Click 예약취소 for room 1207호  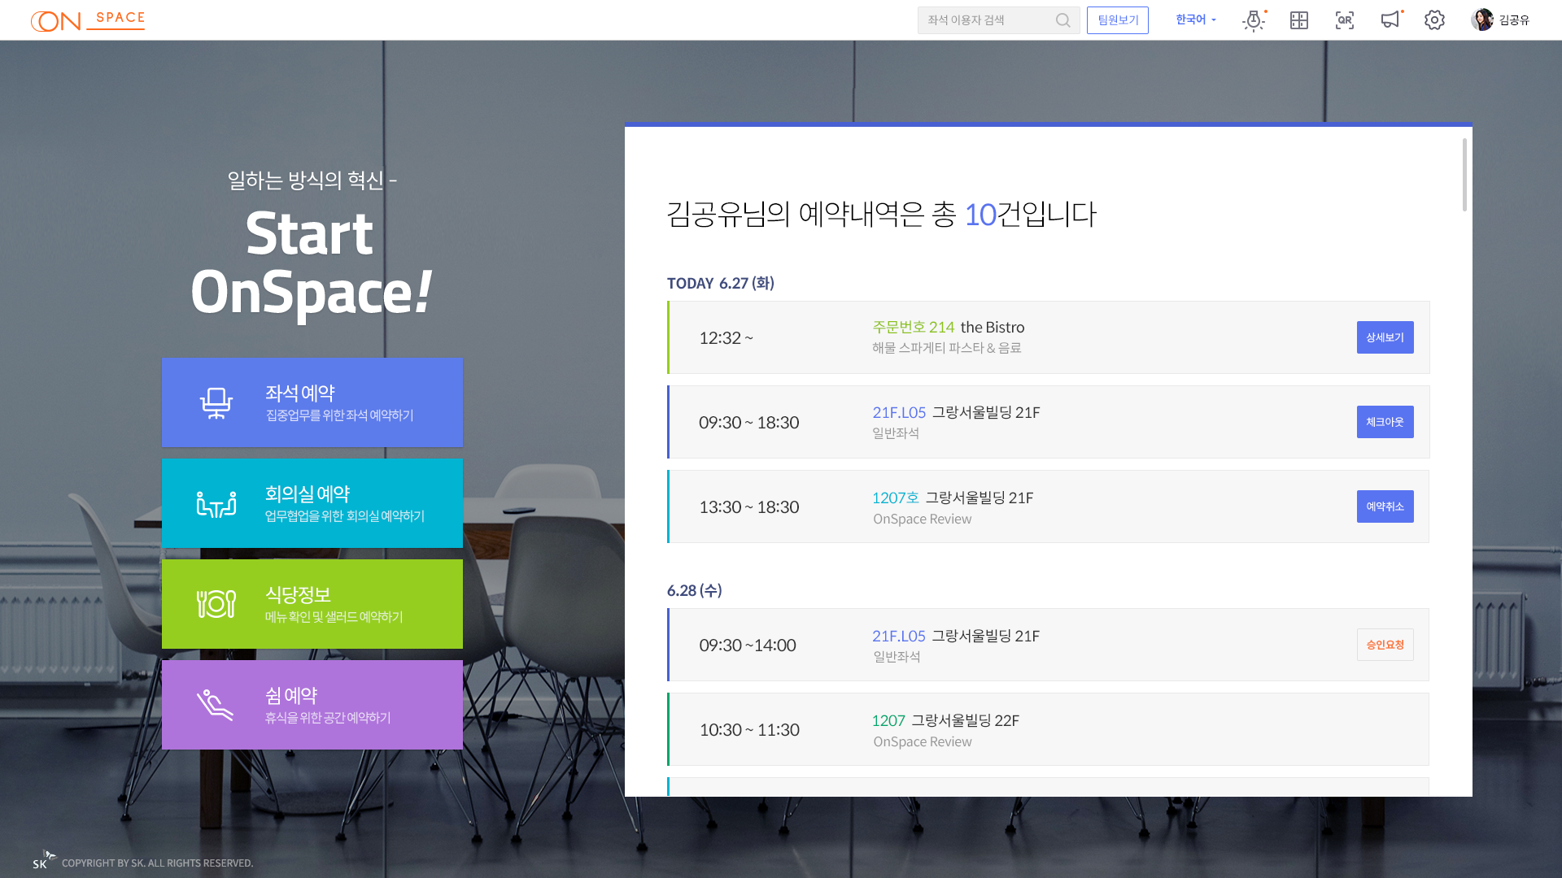[1385, 506]
